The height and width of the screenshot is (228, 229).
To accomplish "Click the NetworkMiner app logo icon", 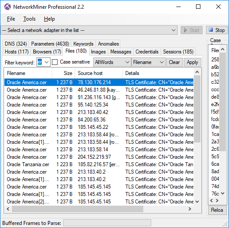I will (7, 7).
